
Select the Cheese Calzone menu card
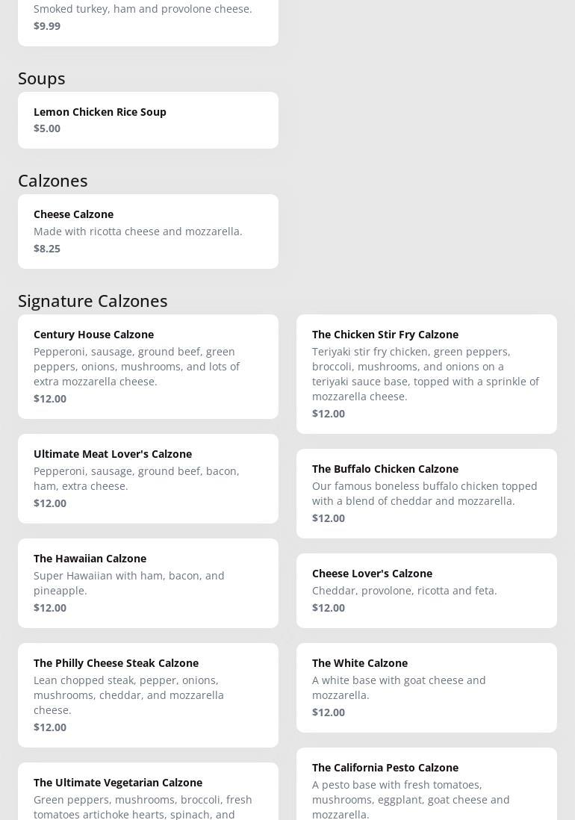(x=148, y=231)
